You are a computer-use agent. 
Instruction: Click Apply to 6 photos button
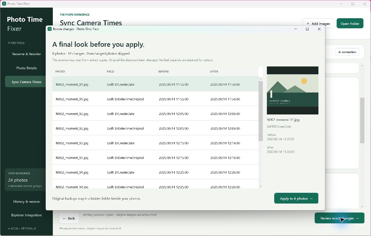pyautogui.click(x=296, y=198)
